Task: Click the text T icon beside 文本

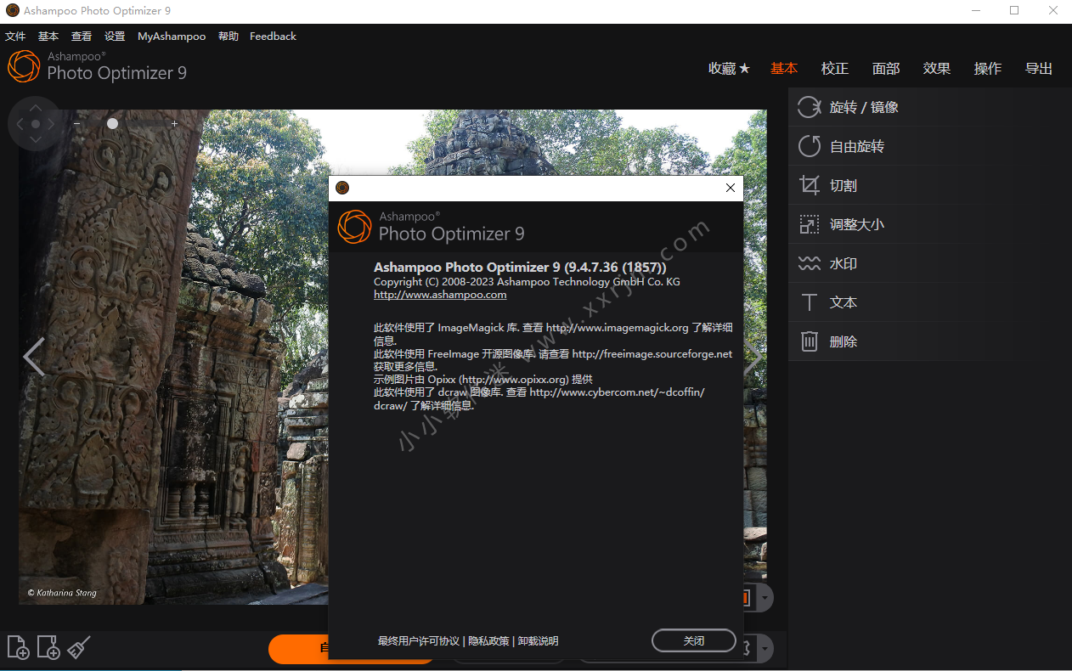Action: (x=809, y=302)
